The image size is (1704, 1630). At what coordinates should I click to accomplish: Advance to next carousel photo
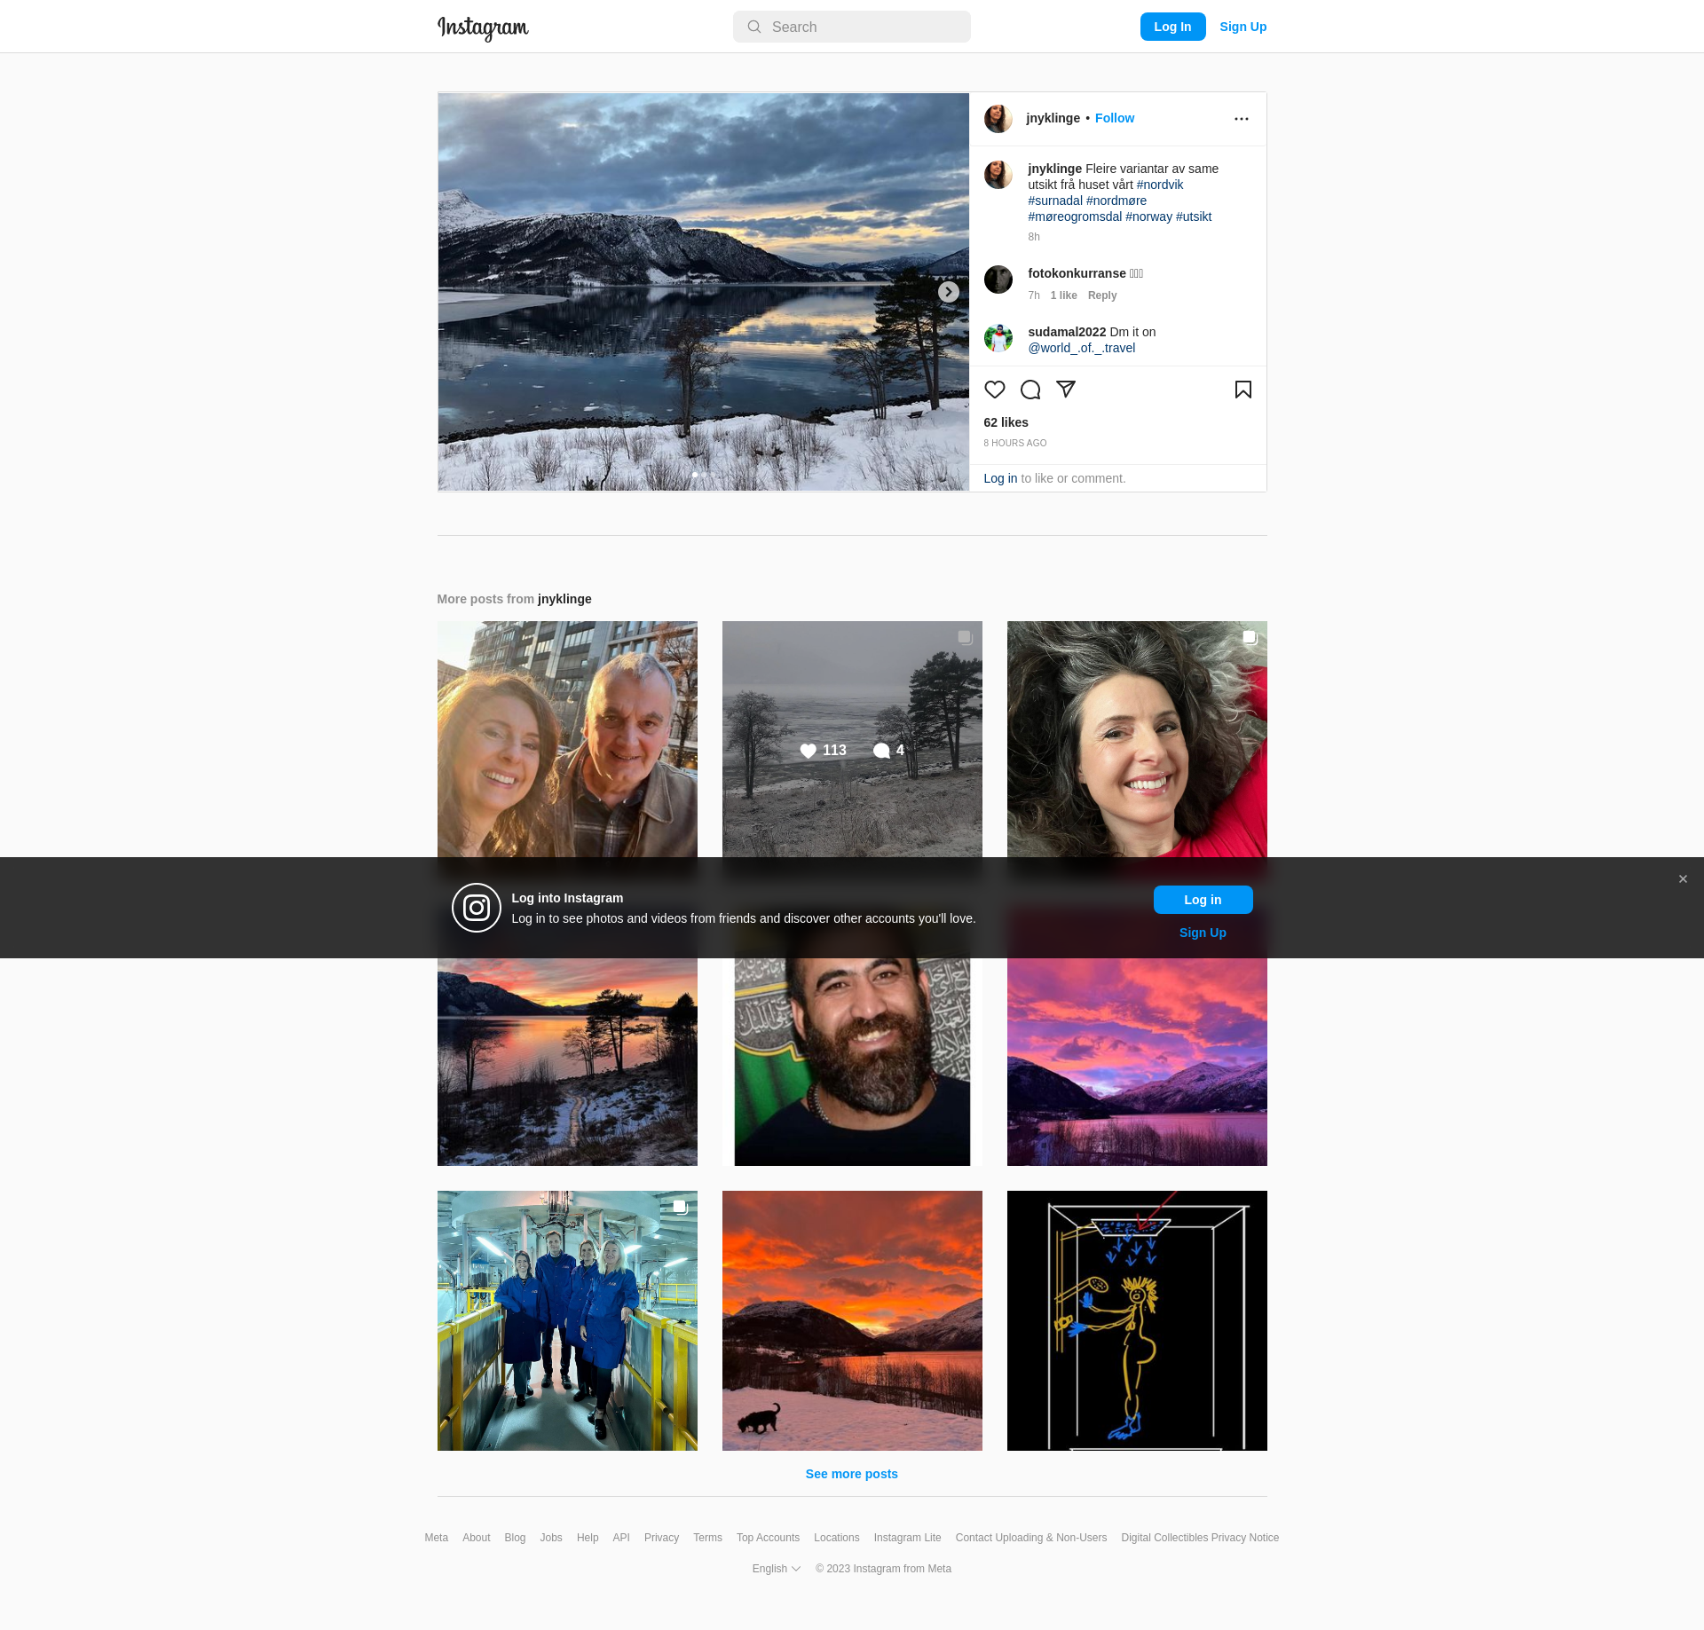pos(948,292)
